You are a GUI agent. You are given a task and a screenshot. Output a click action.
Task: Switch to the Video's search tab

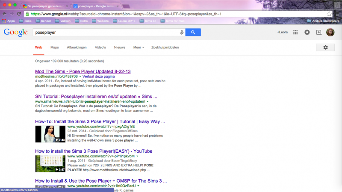tap(100, 47)
